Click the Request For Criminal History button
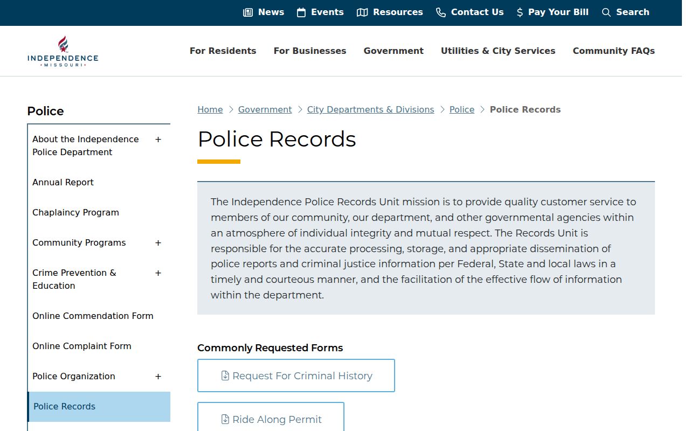 [x=296, y=376]
